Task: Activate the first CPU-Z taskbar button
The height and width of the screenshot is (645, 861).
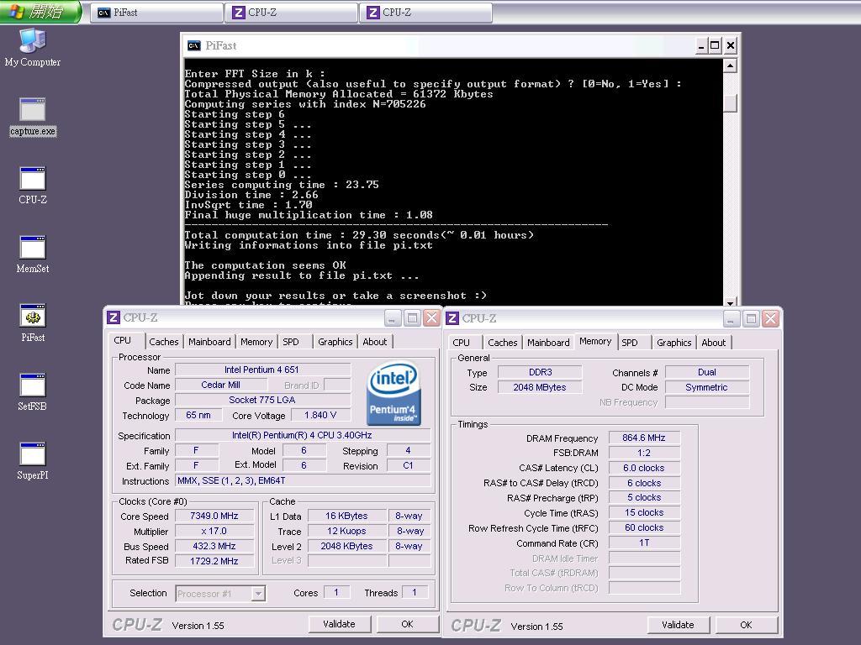Action: pyautogui.click(x=291, y=13)
